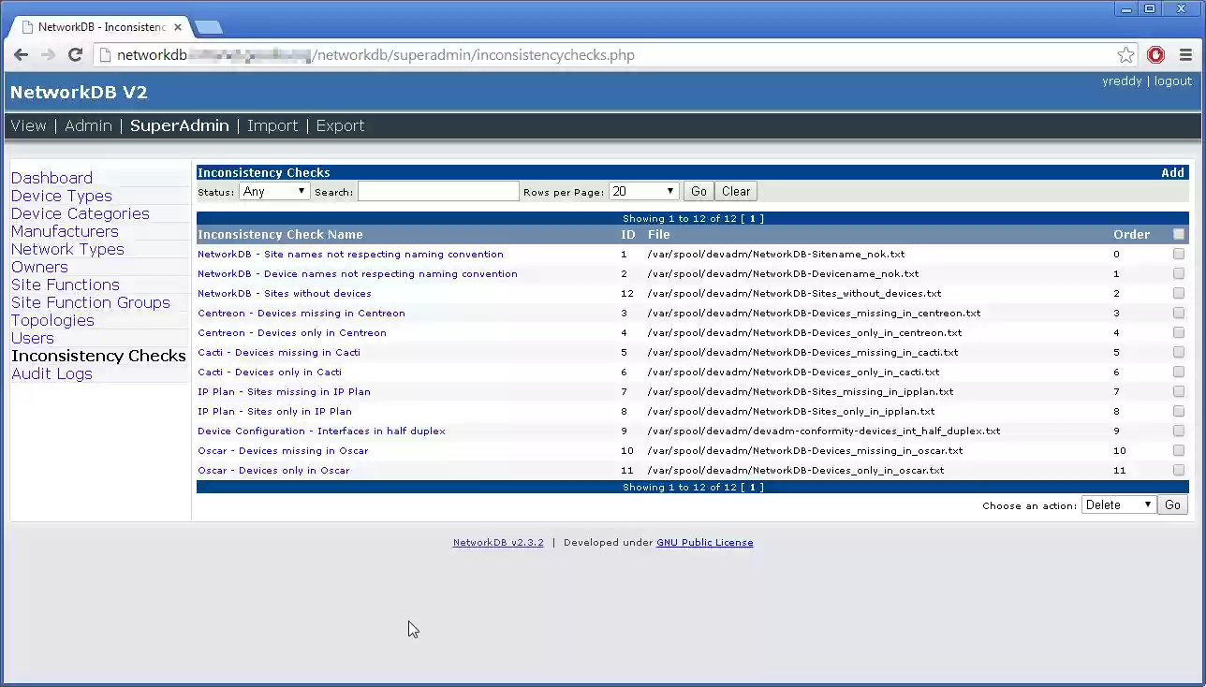Expand the Rows per Page dropdown
Screen dimensions: 1206x687
[643, 192]
